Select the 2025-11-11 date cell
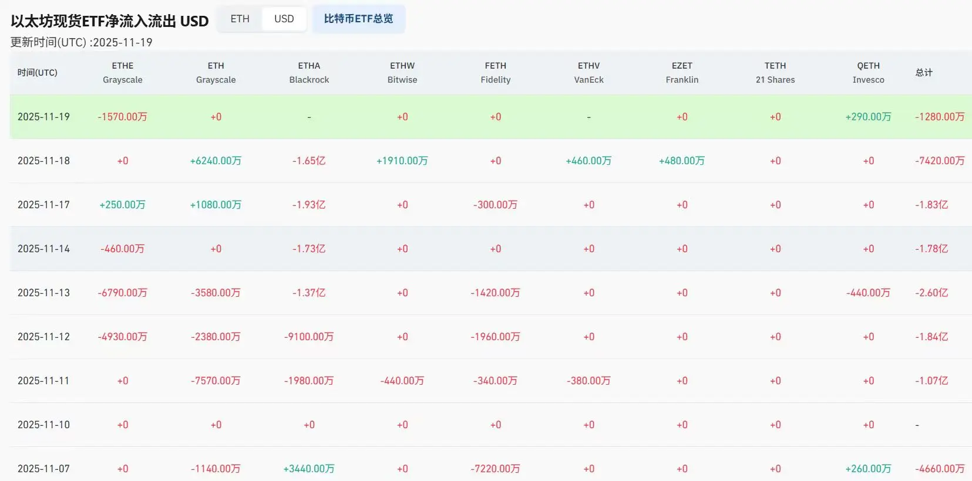972x481 pixels. pos(43,381)
